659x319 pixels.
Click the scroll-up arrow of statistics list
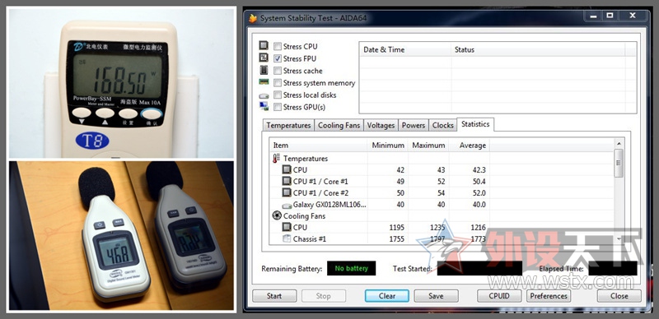pyautogui.click(x=619, y=144)
